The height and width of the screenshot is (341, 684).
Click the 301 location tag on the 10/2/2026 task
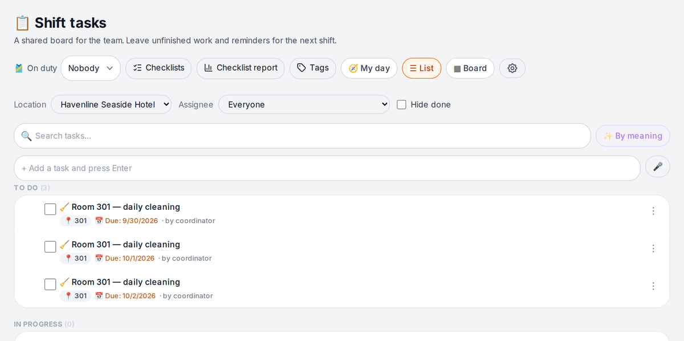click(75, 296)
